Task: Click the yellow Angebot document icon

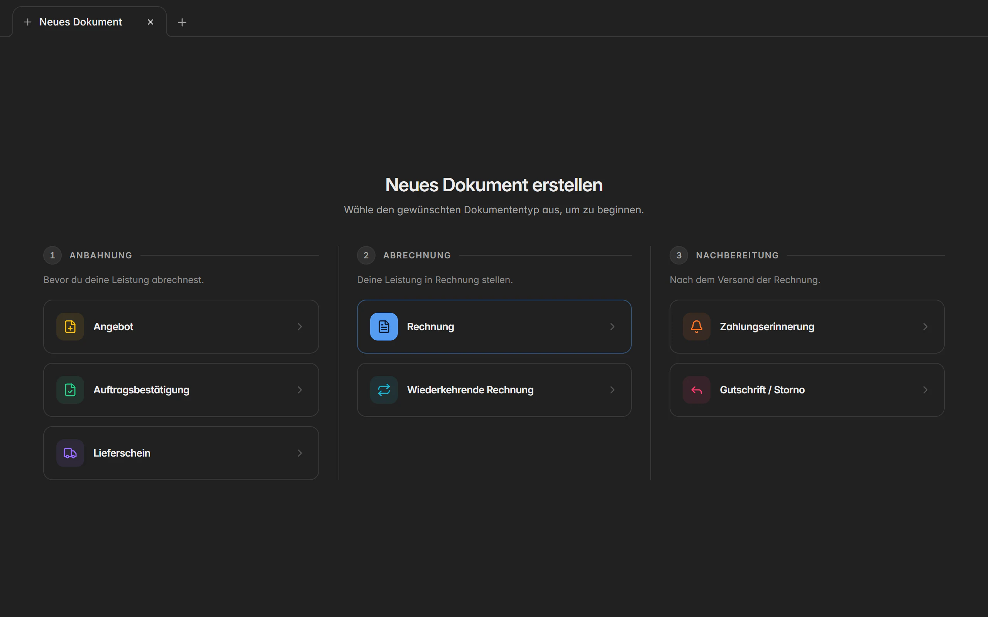Action: click(x=70, y=327)
